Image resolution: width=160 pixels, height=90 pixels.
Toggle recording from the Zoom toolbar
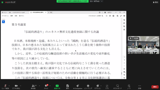coord(88,87)
